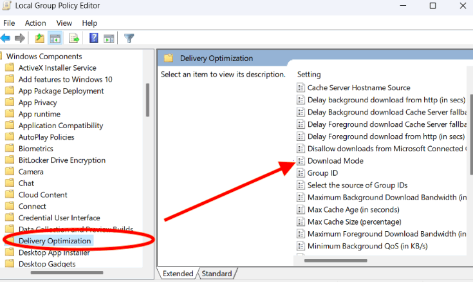Click the Setting column header
473x282 pixels.
[309, 75]
